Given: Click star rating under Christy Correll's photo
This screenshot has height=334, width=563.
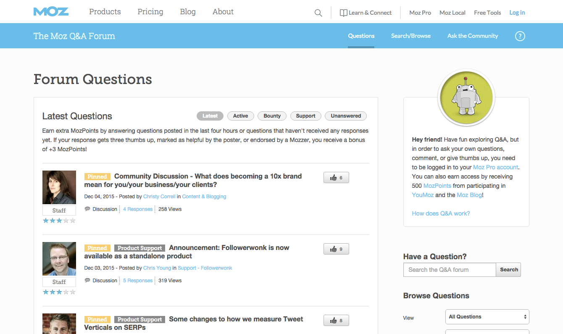Looking at the screenshot, I should pos(59,221).
